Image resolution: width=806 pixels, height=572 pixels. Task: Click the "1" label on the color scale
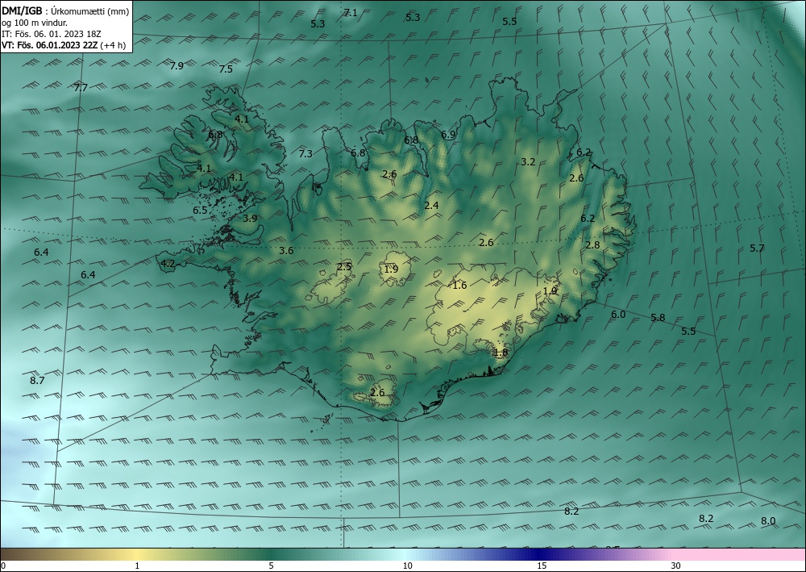[137, 566]
